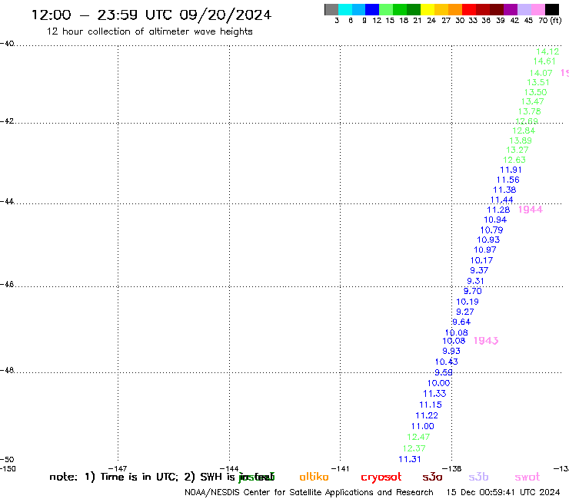Select the green 14.07 reading
Viewport: 569px width, 499px height.
point(541,73)
